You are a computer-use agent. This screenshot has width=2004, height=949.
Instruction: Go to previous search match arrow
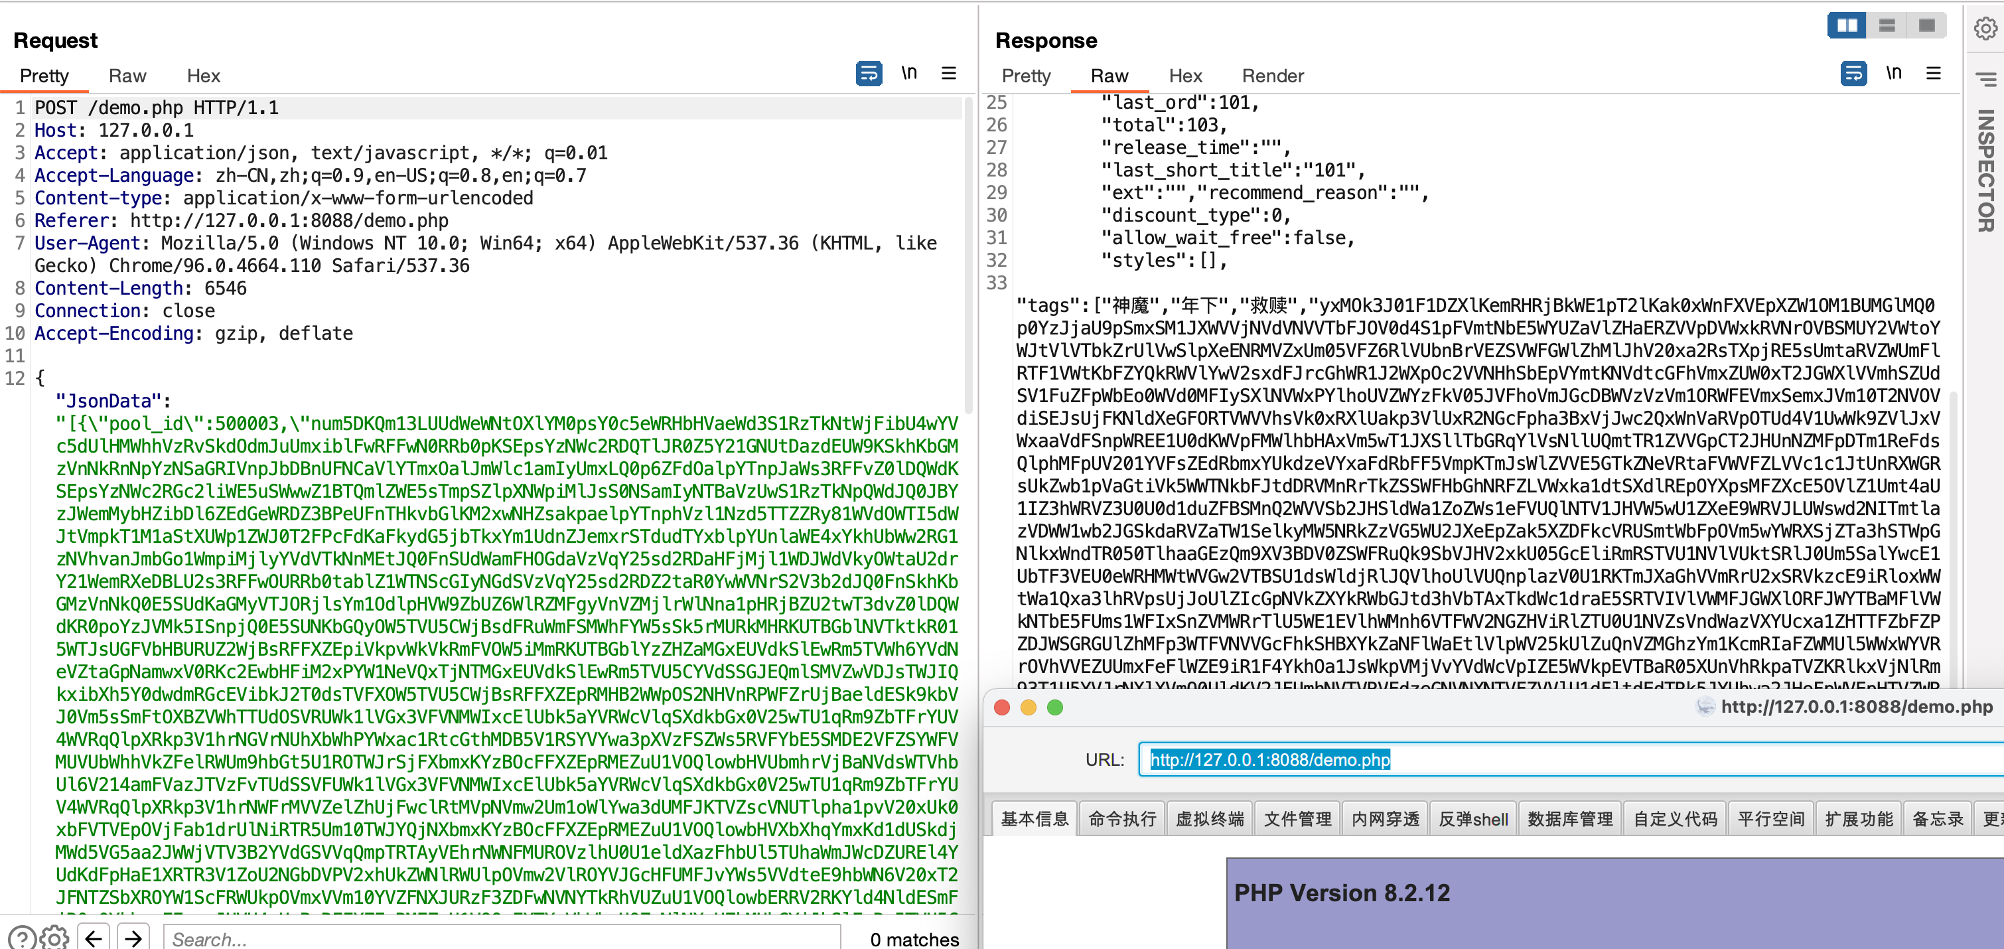(x=94, y=937)
